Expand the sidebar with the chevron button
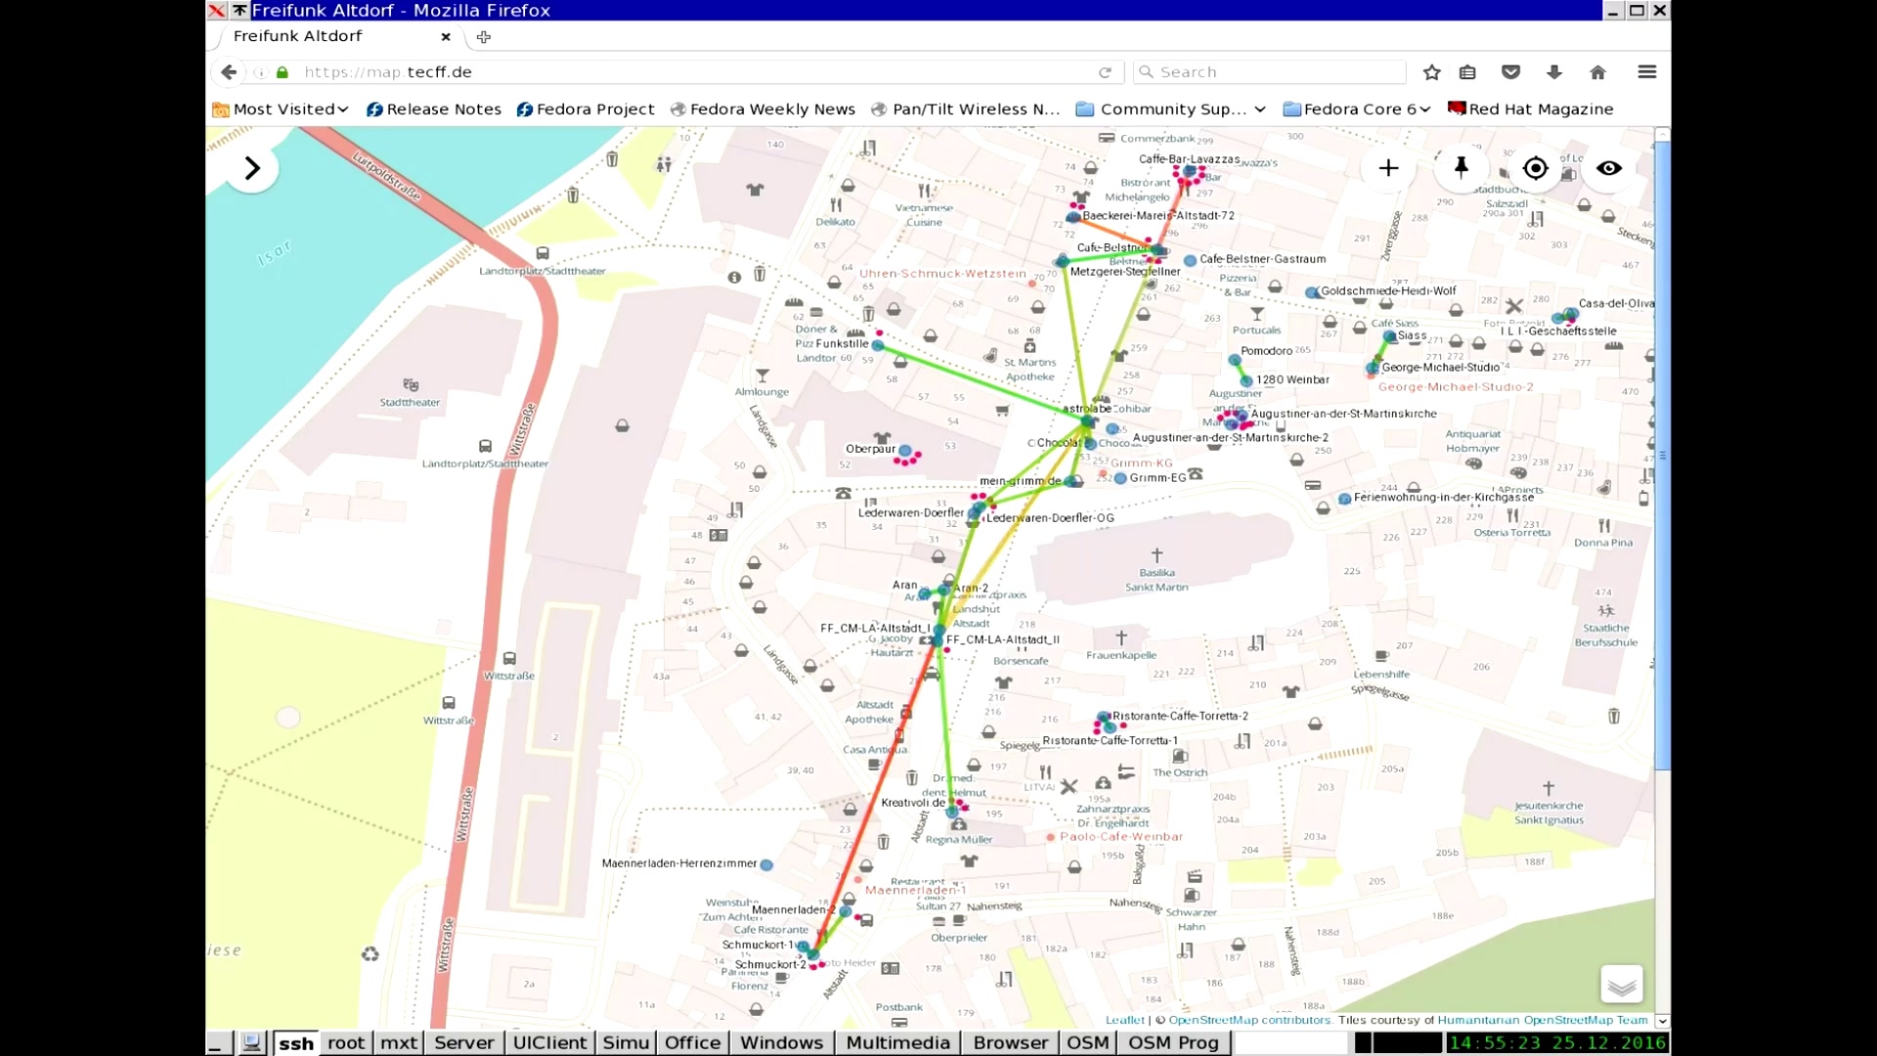 (x=252, y=168)
